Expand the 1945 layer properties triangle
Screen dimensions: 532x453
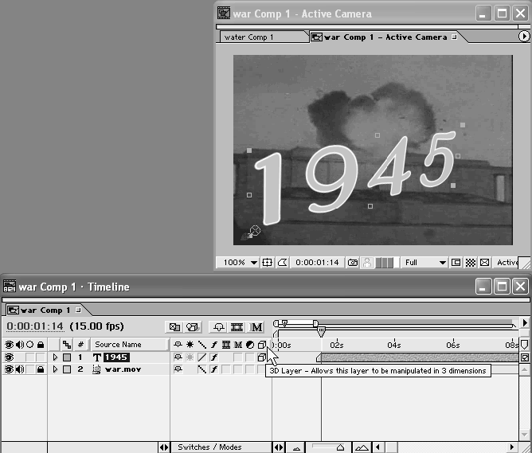click(56, 357)
